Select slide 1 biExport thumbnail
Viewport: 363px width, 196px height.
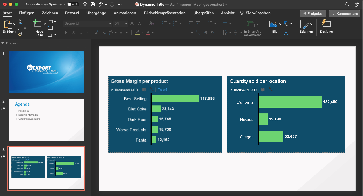click(x=46, y=72)
